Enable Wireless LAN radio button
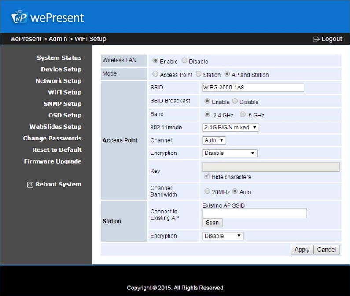 tap(155, 61)
